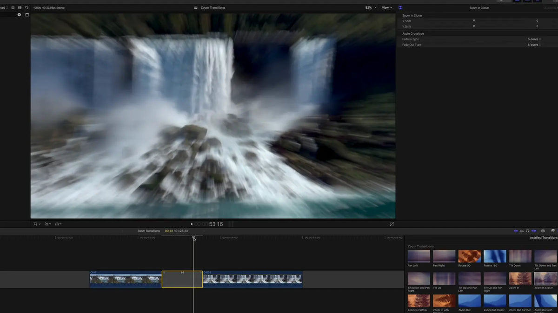
Task: Click the Installed Transitions header
Action: [543, 238]
